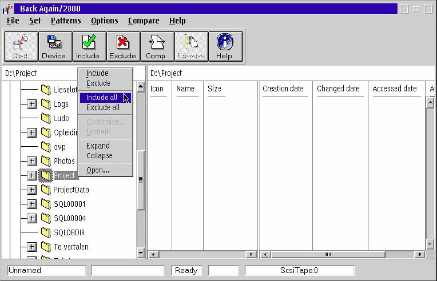Click the Include toolbar button with green check

pos(89,46)
